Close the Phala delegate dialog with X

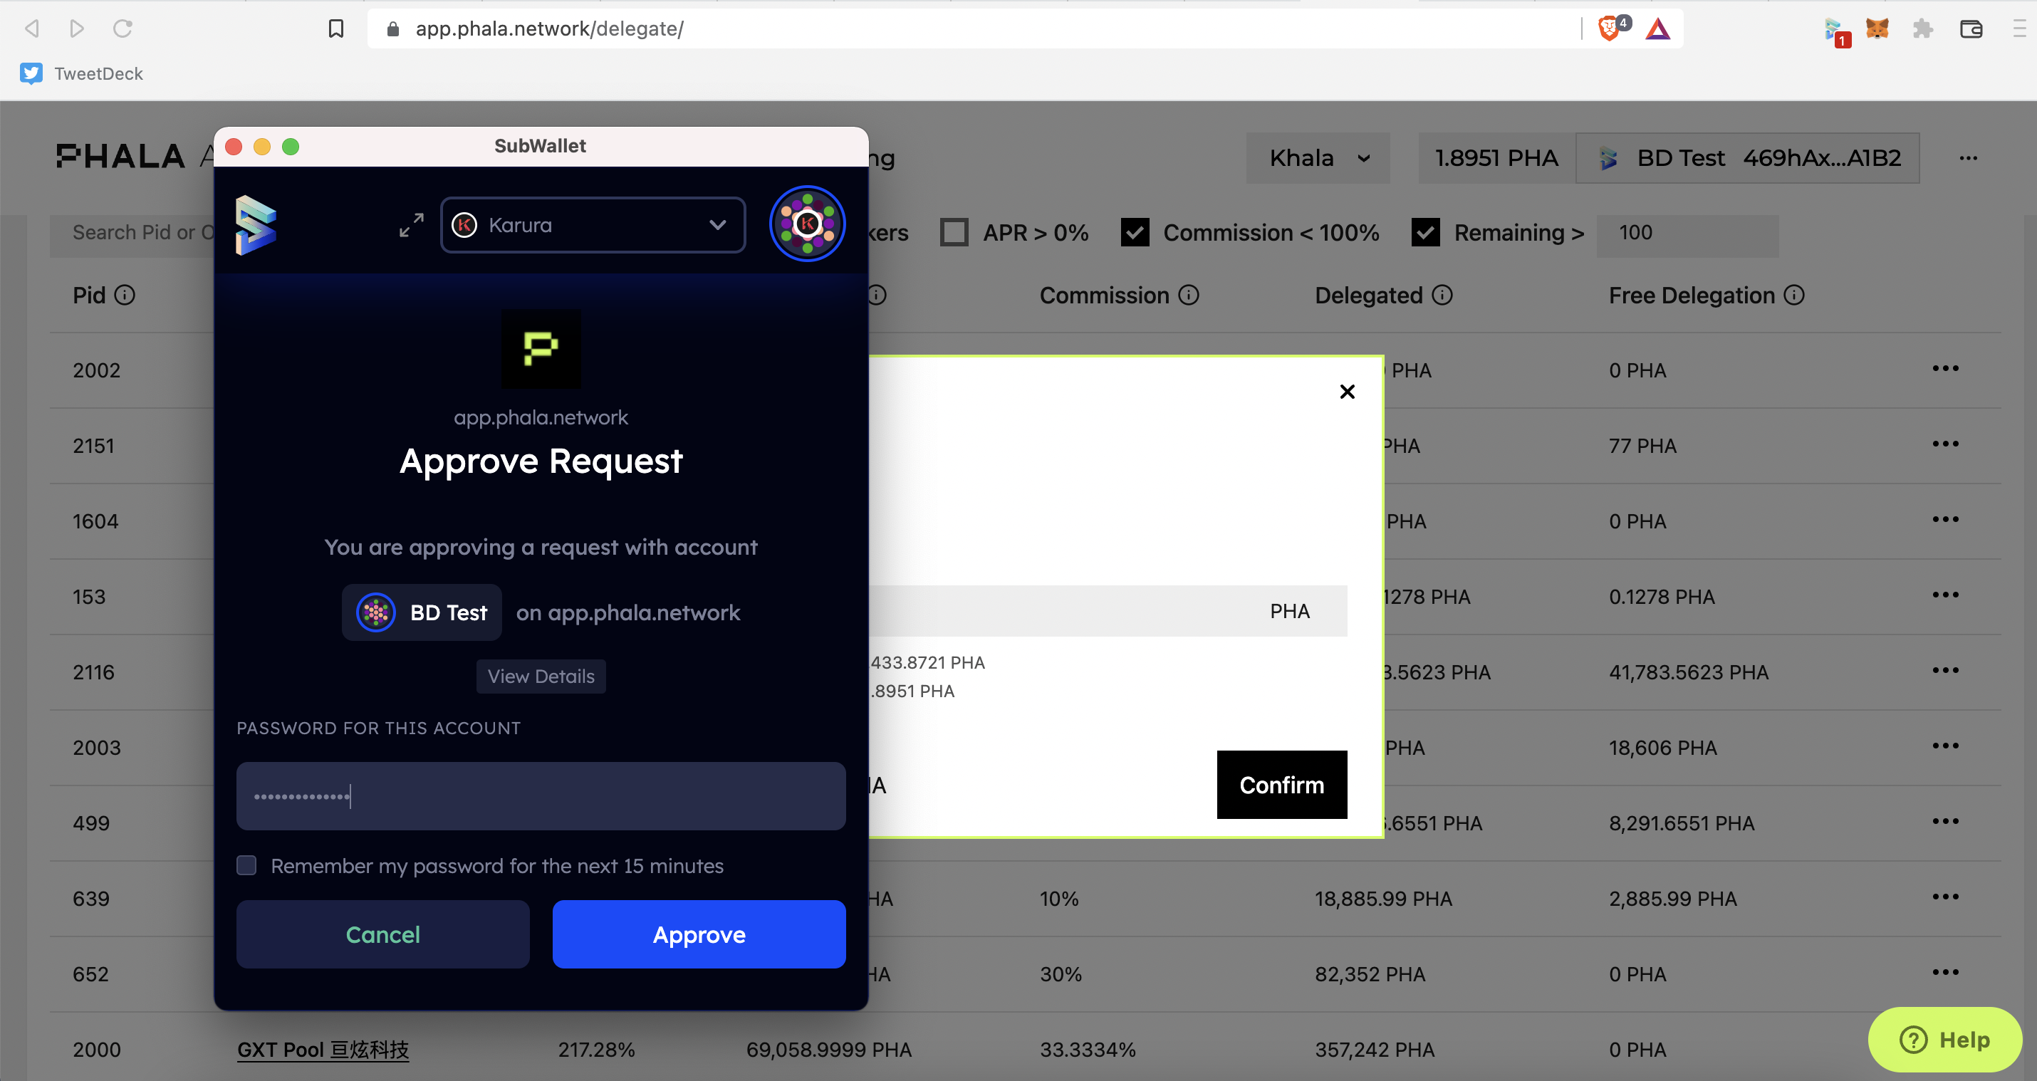(x=1348, y=392)
